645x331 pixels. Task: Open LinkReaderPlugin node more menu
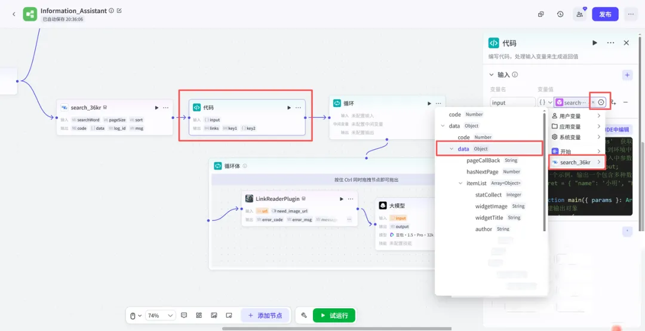pos(351,198)
